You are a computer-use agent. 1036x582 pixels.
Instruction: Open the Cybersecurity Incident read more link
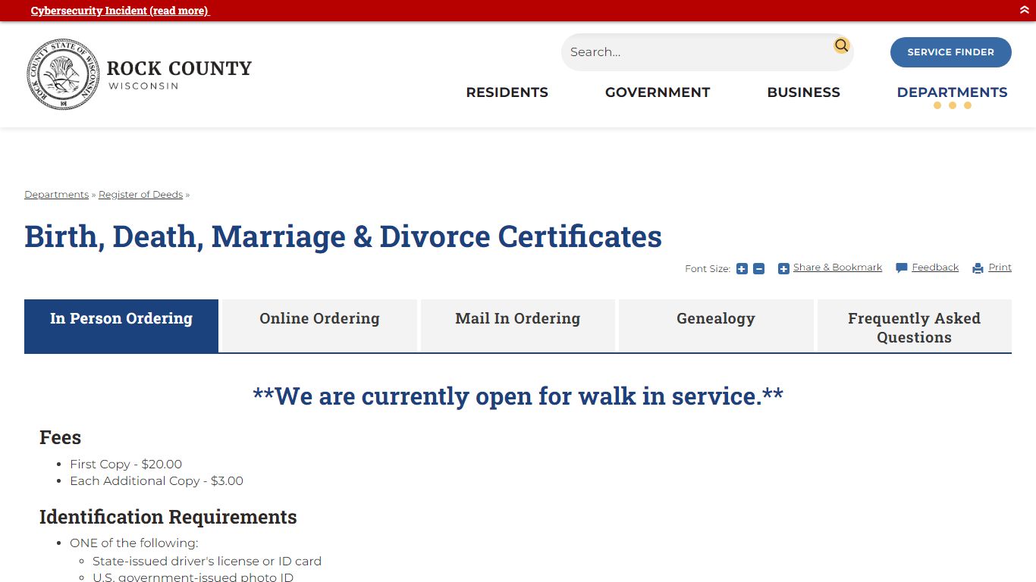[x=120, y=11]
